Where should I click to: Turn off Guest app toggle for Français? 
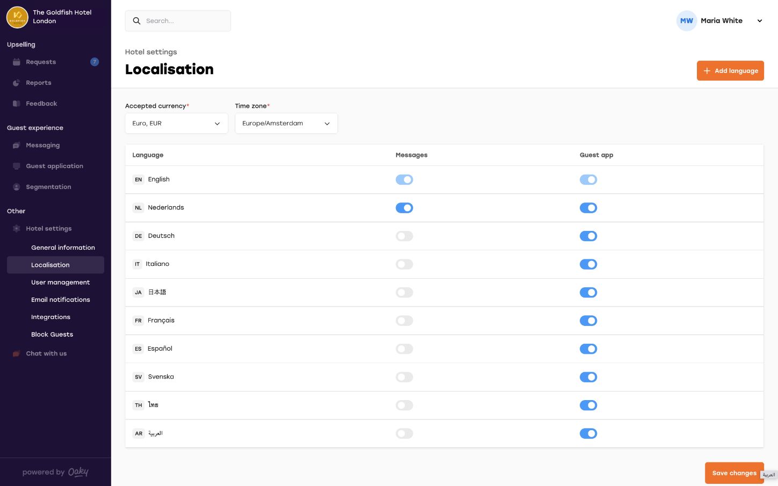588,321
